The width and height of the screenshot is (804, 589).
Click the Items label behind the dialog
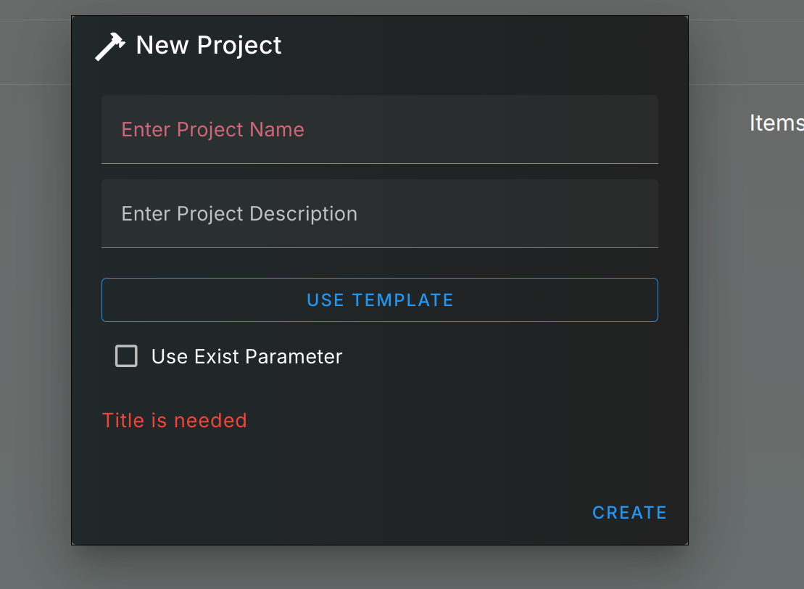(x=776, y=123)
